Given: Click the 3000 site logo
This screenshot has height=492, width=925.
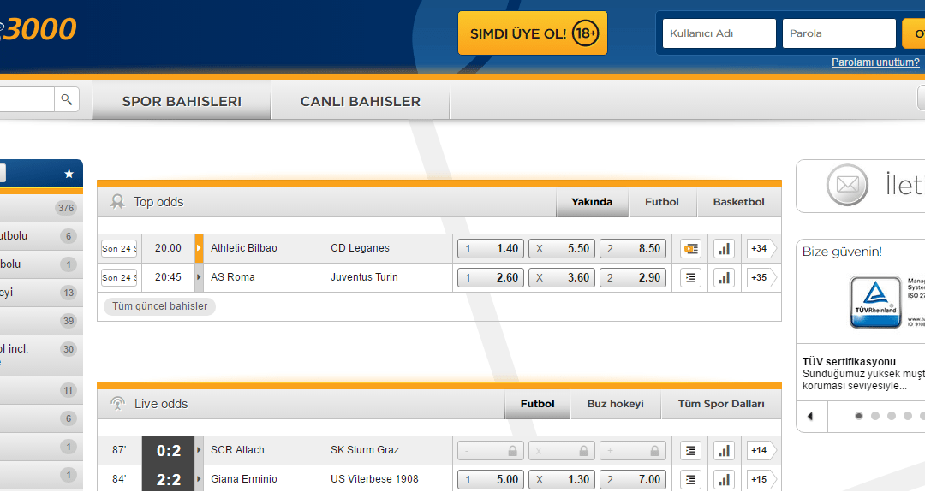Looking at the screenshot, I should click(x=39, y=29).
